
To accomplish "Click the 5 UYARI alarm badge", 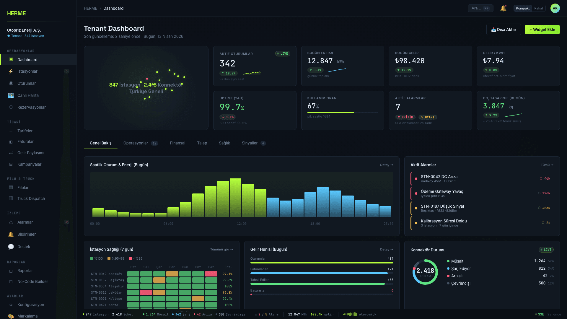I will click(x=428, y=117).
